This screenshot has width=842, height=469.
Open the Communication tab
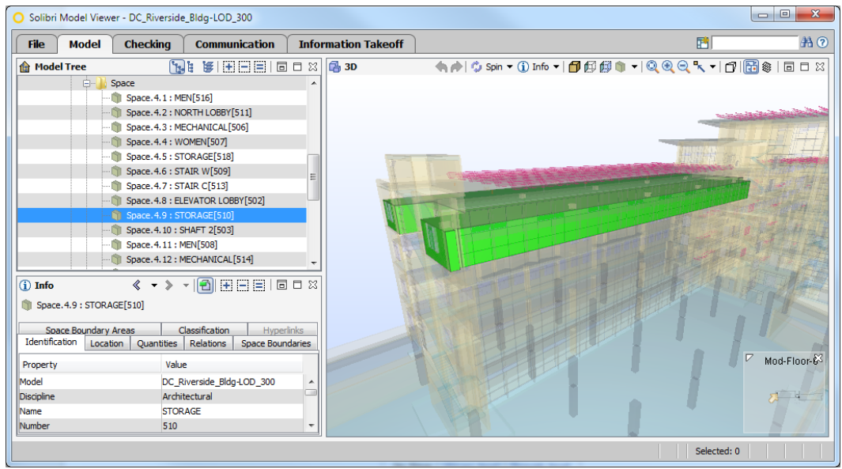235,44
